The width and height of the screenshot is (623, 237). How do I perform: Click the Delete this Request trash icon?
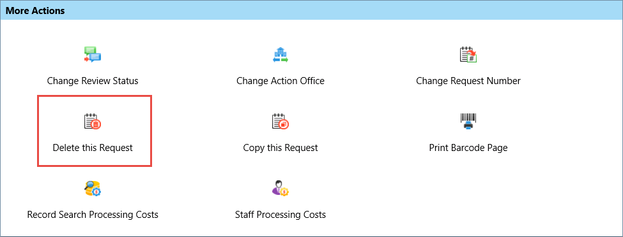[x=93, y=121]
